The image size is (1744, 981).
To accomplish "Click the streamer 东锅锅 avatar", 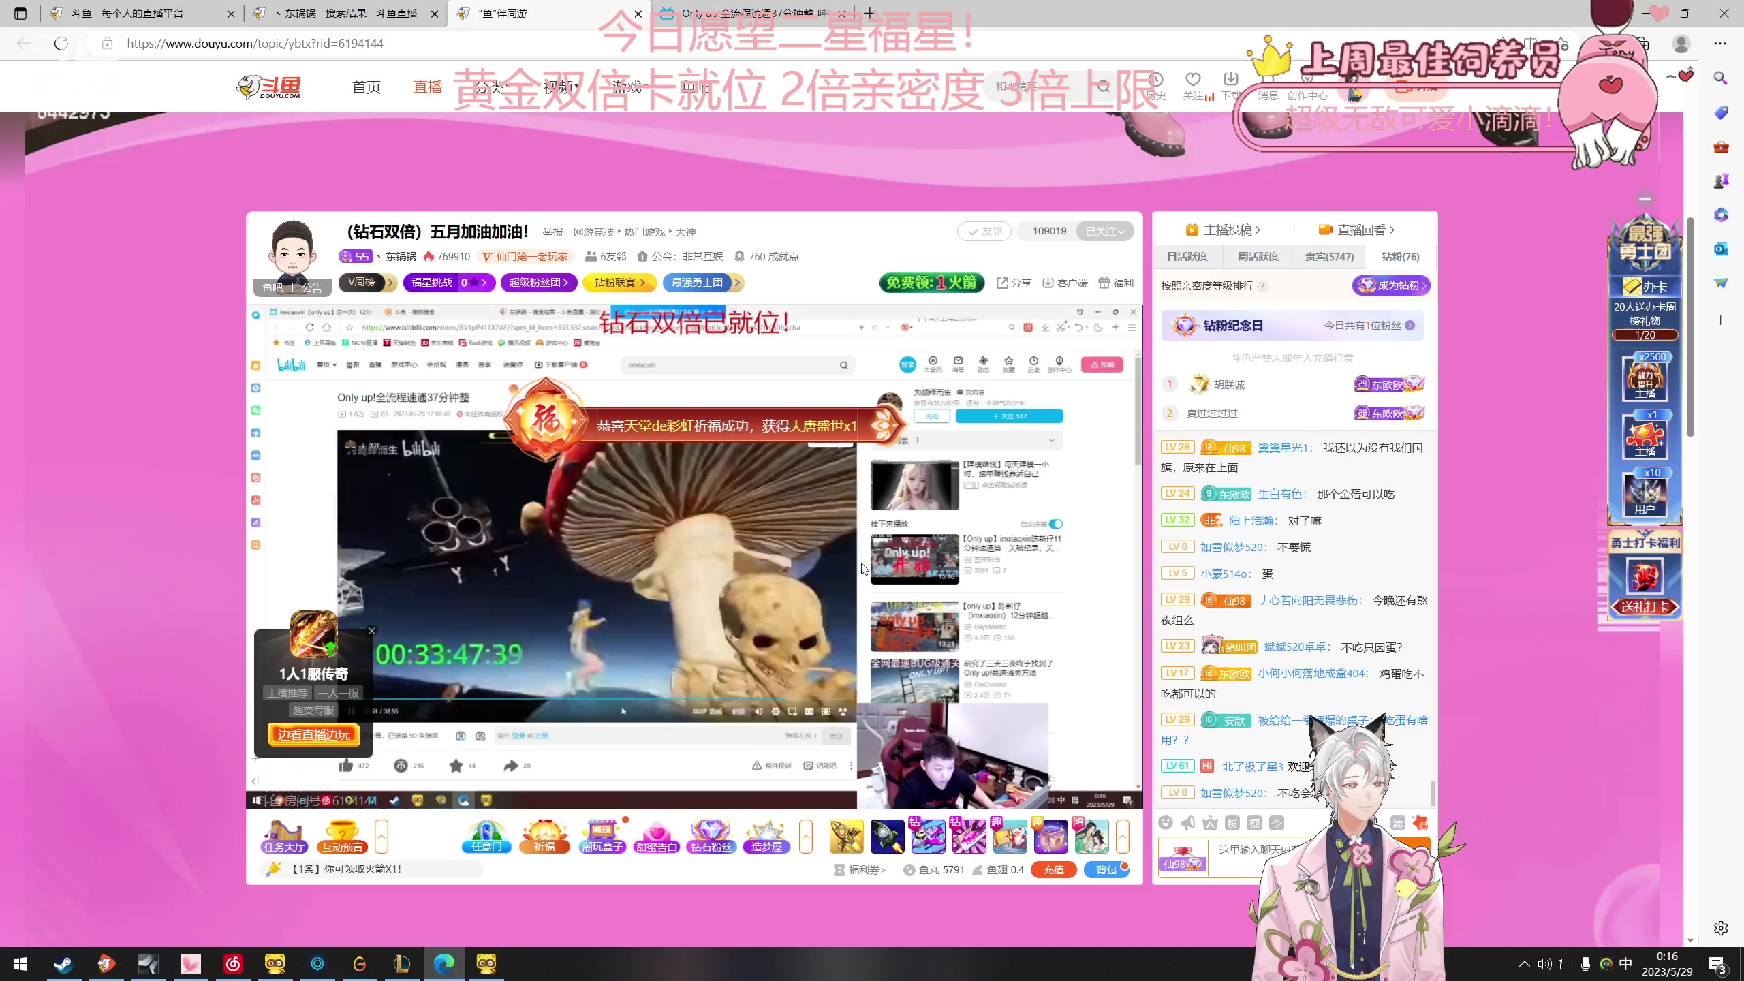I will pos(292,250).
